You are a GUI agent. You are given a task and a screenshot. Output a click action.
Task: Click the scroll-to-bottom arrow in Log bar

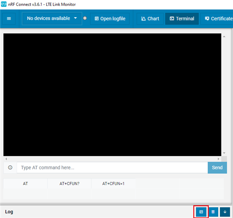[x=225, y=212]
